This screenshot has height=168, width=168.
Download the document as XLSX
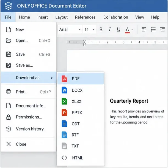81,101
